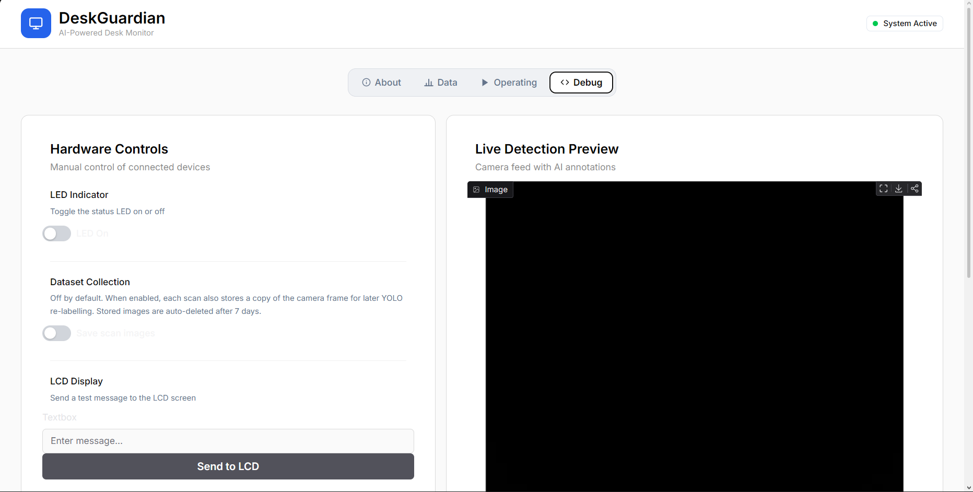Image resolution: width=973 pixels, height=492 pixels.
Task: Click Camera feed with AI annotations text
Action: [x=545, y=167]
